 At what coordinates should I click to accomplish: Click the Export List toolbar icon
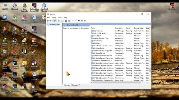(62, 21)
